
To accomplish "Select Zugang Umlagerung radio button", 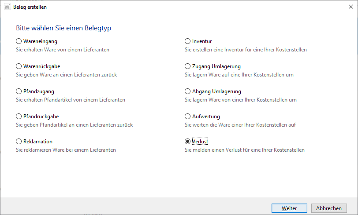I will pyautogui.click(x=188, y=66).
